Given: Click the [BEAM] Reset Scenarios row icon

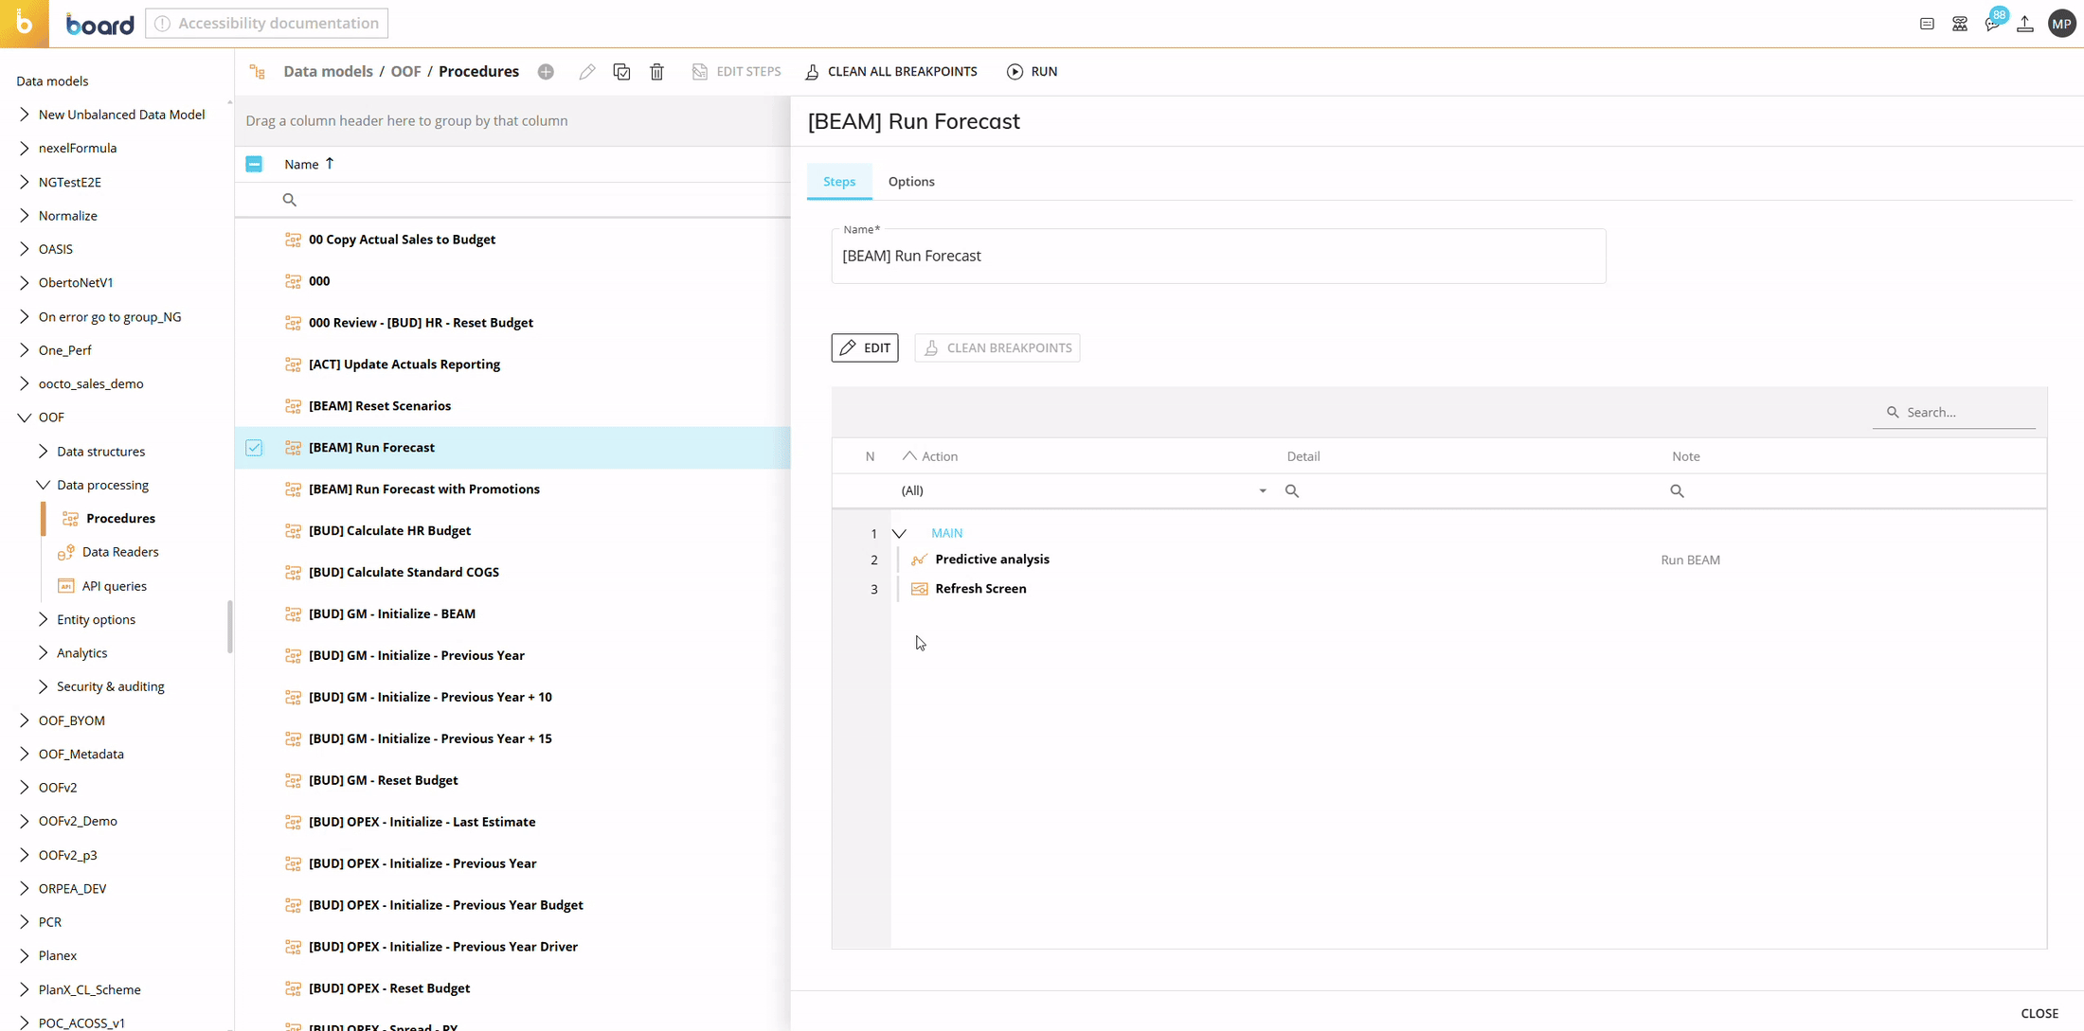Looking at the screenshot, I should (x=294, y=406).
